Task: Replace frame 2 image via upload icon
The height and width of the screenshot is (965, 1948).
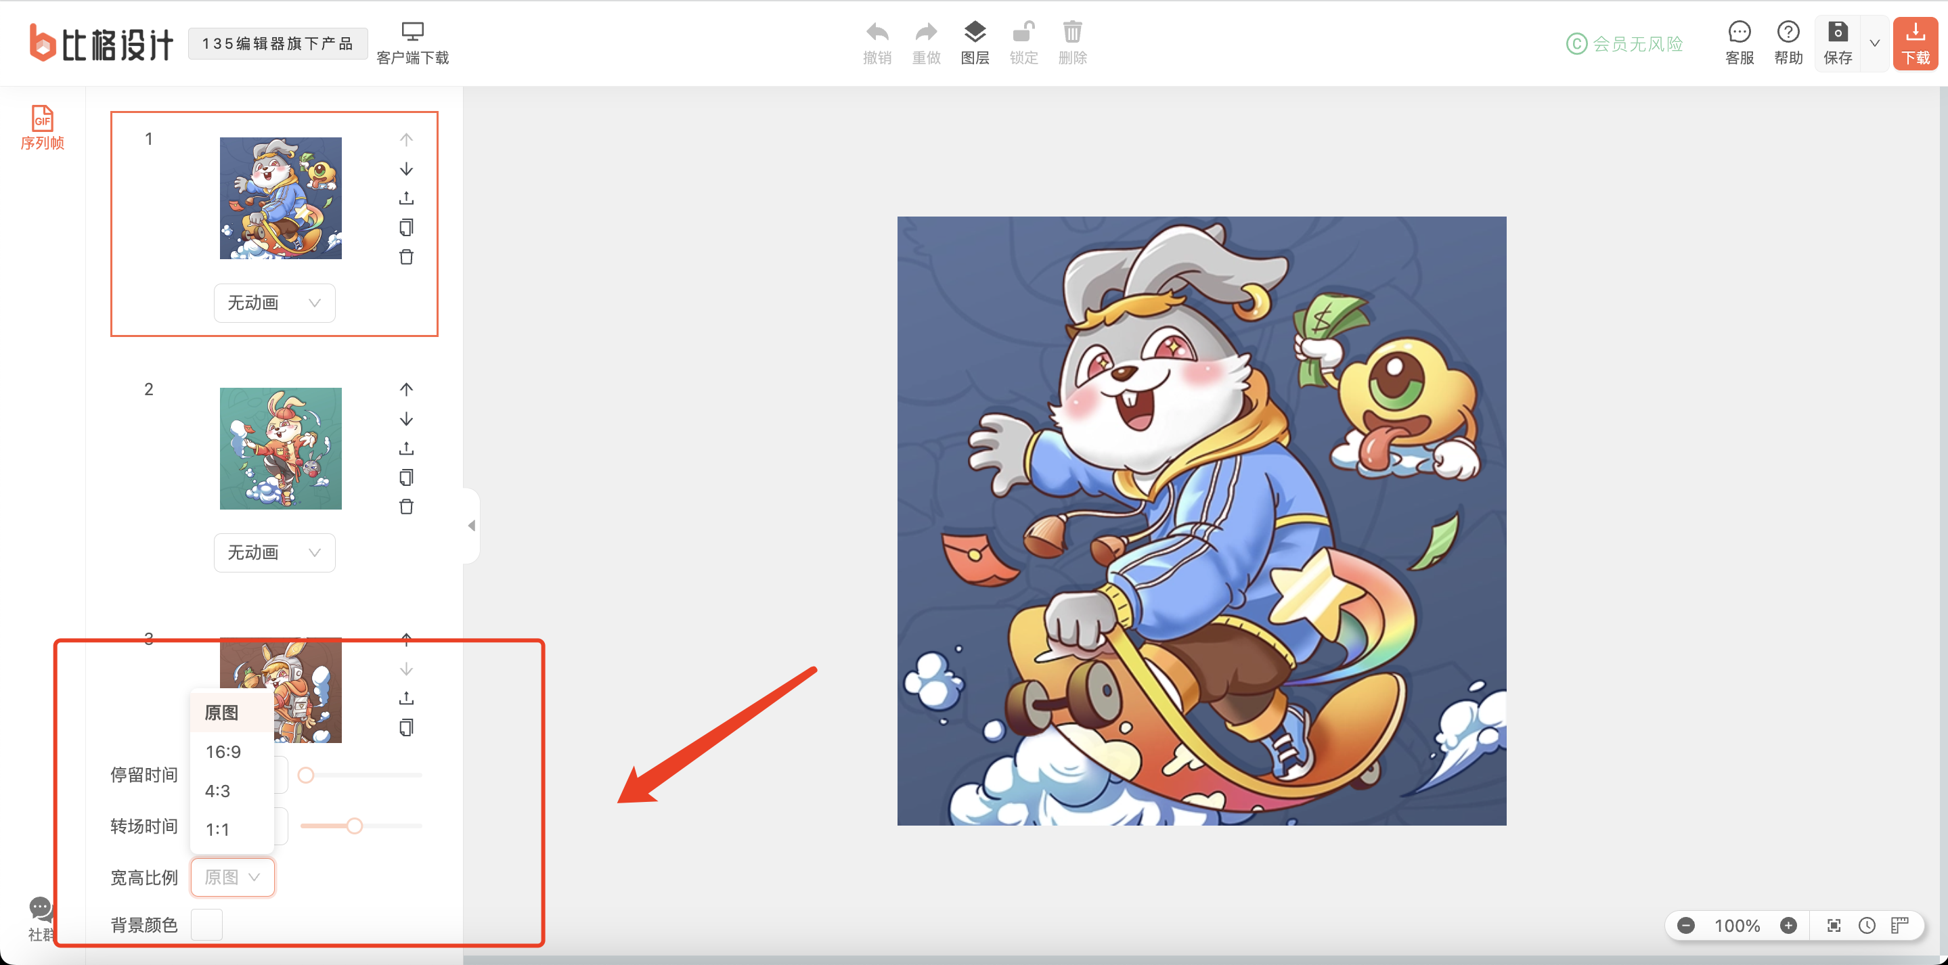Action: coord(406,449)
